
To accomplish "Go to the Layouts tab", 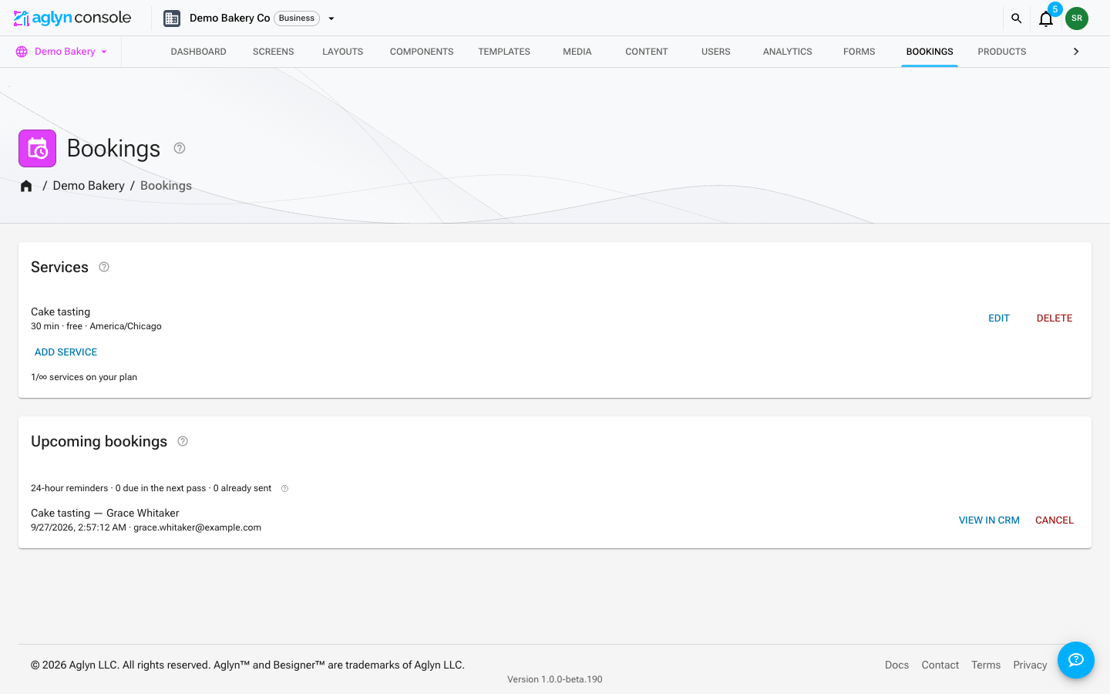I will tap(343, 52).
